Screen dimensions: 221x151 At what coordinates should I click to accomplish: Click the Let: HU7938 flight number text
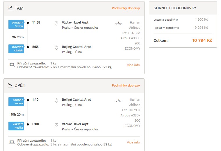click(x=131, y=33)
